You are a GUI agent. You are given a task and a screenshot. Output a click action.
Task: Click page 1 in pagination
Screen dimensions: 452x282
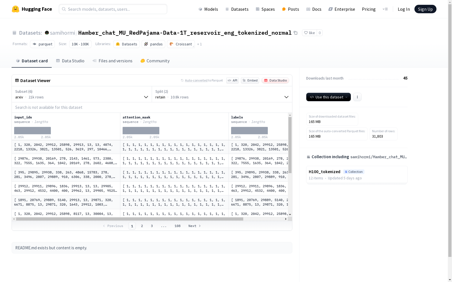[132, 226]
